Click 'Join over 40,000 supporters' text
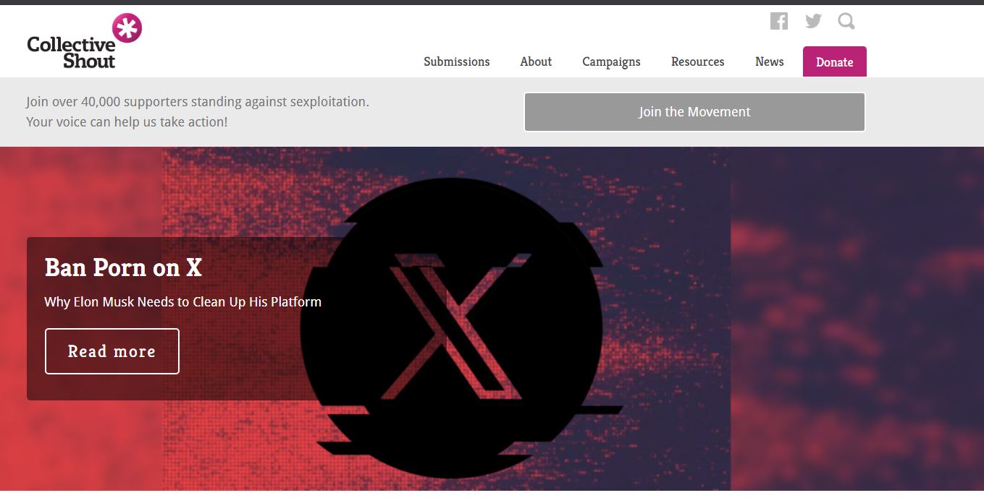This screenshot has height=498, width=984. (106, 102)
